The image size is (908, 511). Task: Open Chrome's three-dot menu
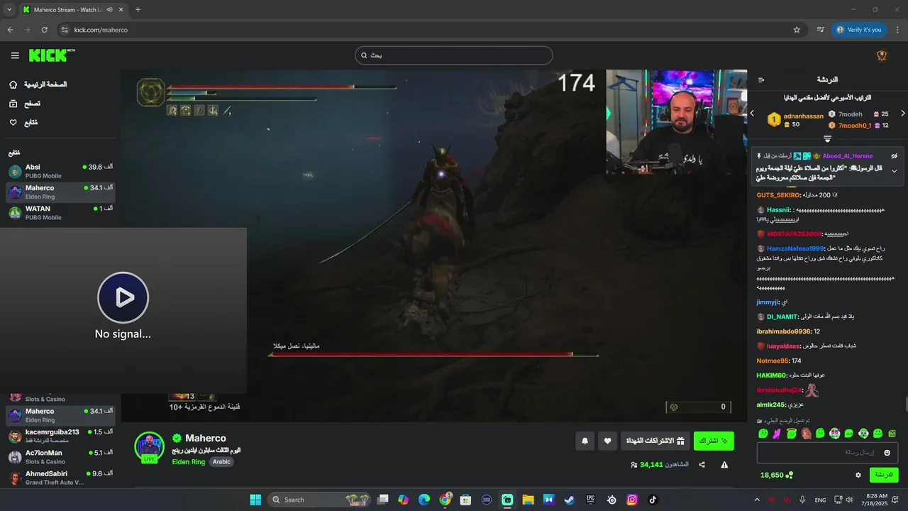click(x=897, y=30)
